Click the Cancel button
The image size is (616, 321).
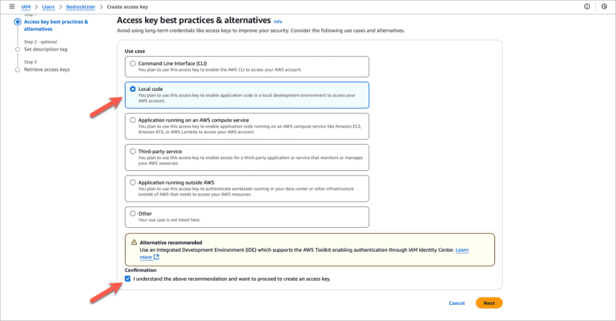click(457, 303)
